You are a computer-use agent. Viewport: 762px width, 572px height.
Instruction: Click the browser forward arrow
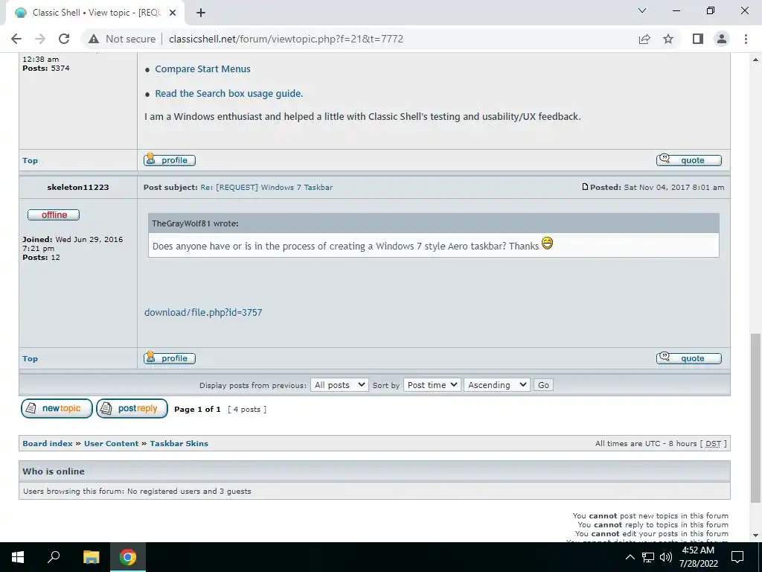[x=40, y=39]
